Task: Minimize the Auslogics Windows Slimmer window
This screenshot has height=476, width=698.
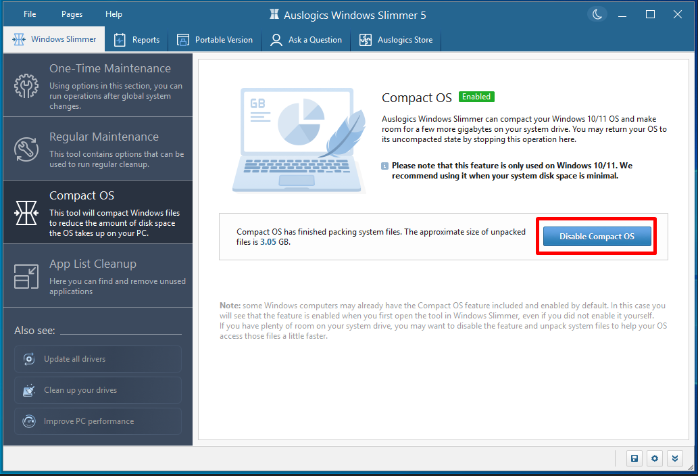Action: 622,15
